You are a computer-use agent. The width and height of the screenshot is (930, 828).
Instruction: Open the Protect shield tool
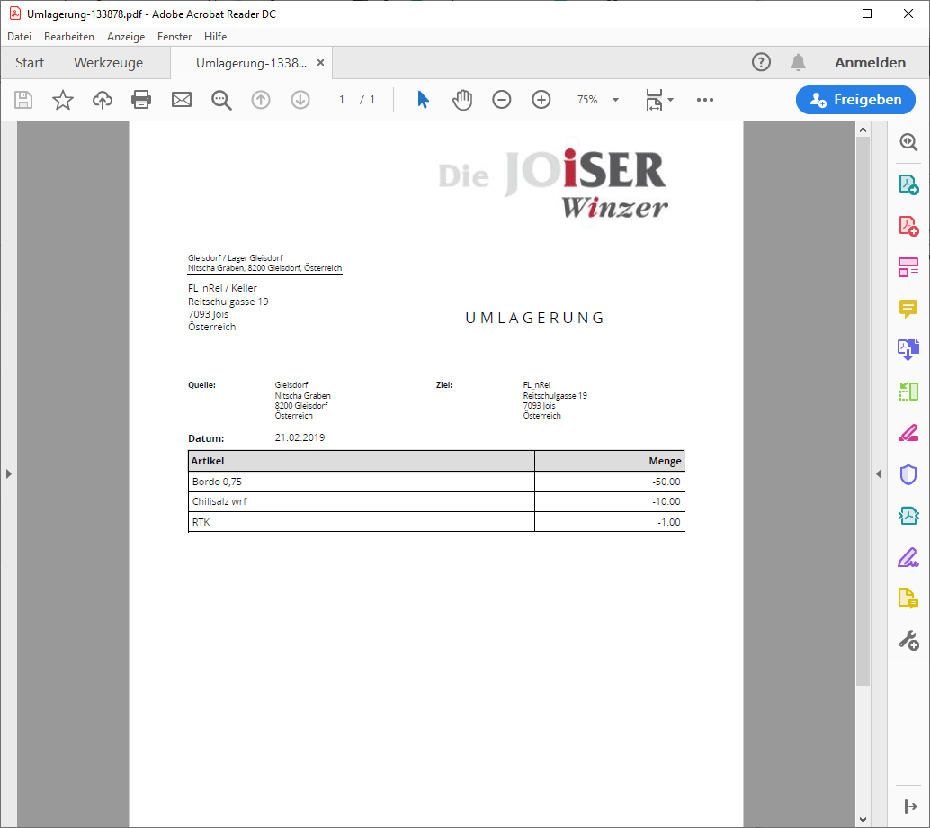tap(908, 474)
